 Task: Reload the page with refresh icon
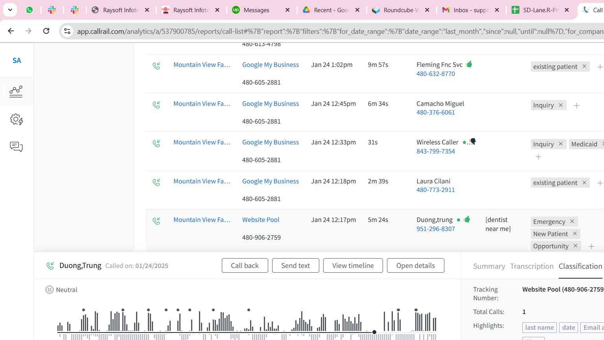[x=46, y=31]
